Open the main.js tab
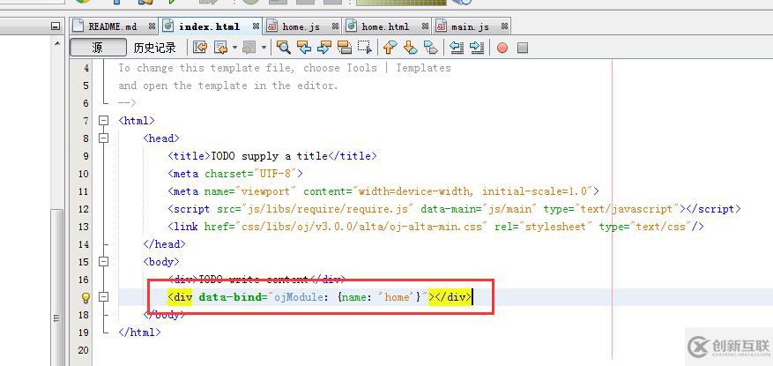Image resolution: width=773 pixels, height=366 pixels. click(470, 26)
